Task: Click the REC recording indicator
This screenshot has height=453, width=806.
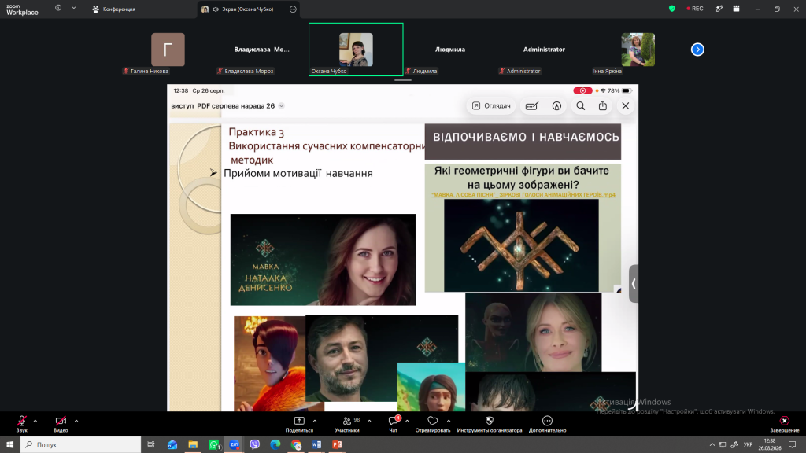Action: pyautogui.click(x=695, y=9)
